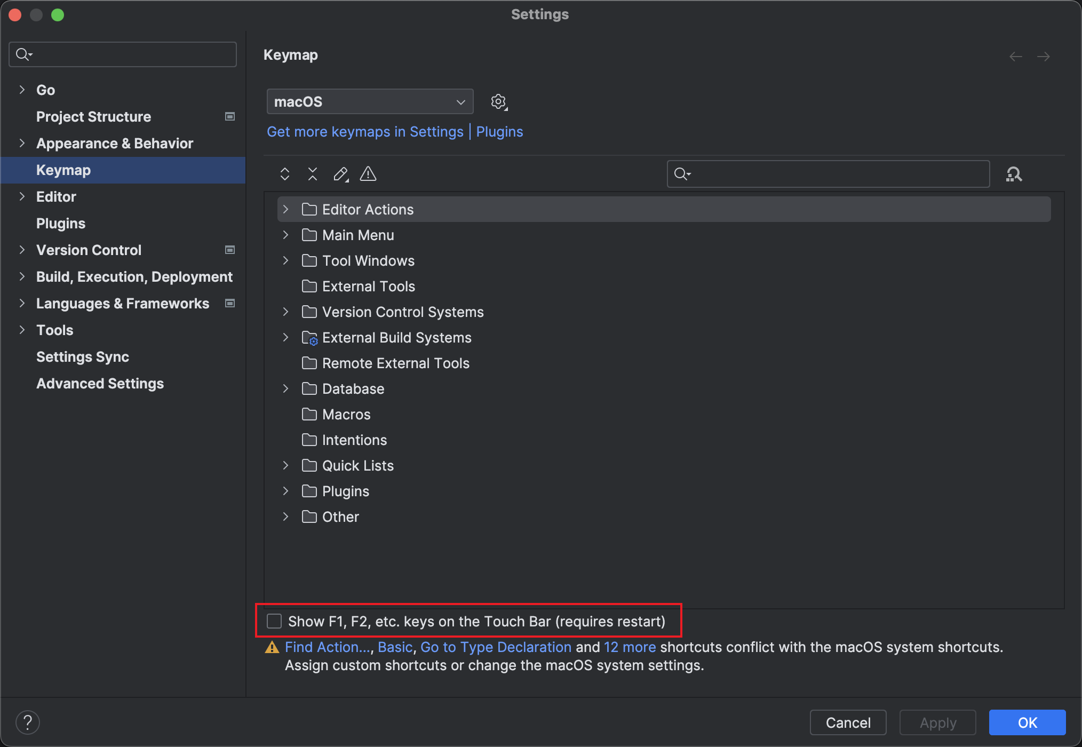Click the Show Conflicts warning triangle icon
This screenshot has height=747, width=1082.
(x=368, y=174)
